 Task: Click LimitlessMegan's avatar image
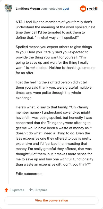tap(8, 8)
